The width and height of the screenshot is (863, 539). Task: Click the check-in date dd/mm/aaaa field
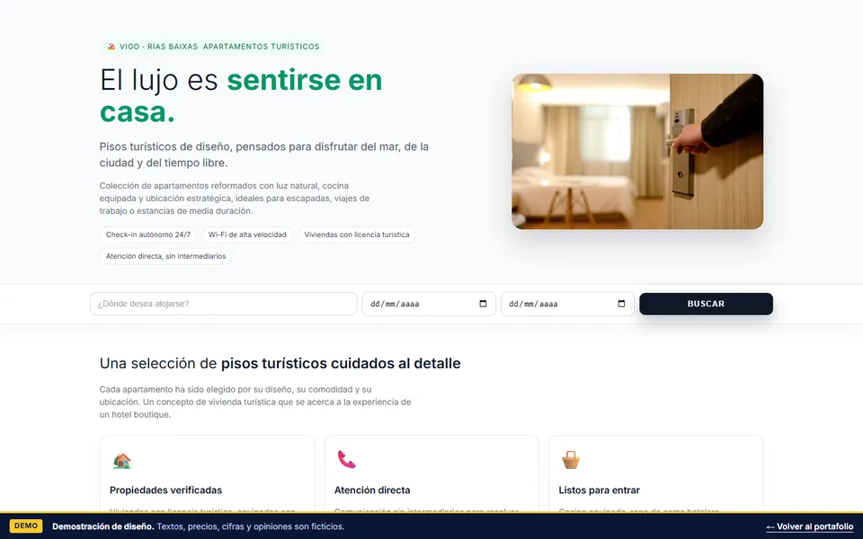pos(429,304)
